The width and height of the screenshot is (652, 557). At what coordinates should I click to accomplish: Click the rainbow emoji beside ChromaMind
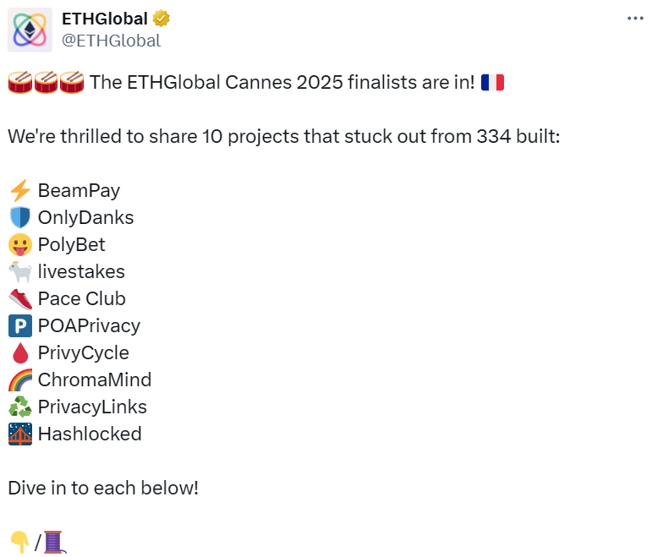[x=19, y=380]
